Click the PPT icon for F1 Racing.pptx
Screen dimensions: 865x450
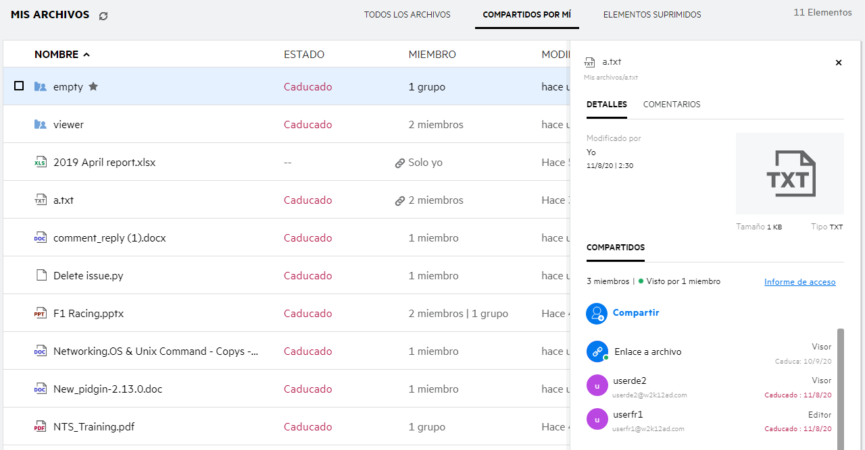[41, 314]
